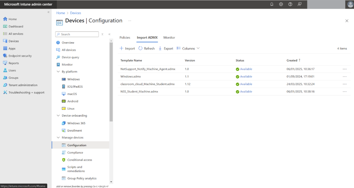Open All devices in Devices menu

[69, 50]
